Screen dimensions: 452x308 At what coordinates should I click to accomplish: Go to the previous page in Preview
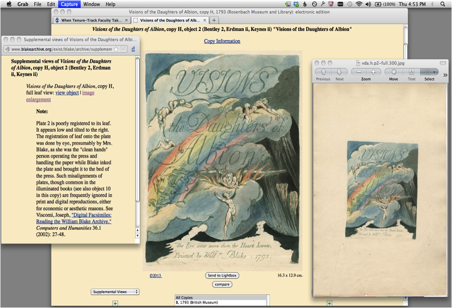[323, 72]
